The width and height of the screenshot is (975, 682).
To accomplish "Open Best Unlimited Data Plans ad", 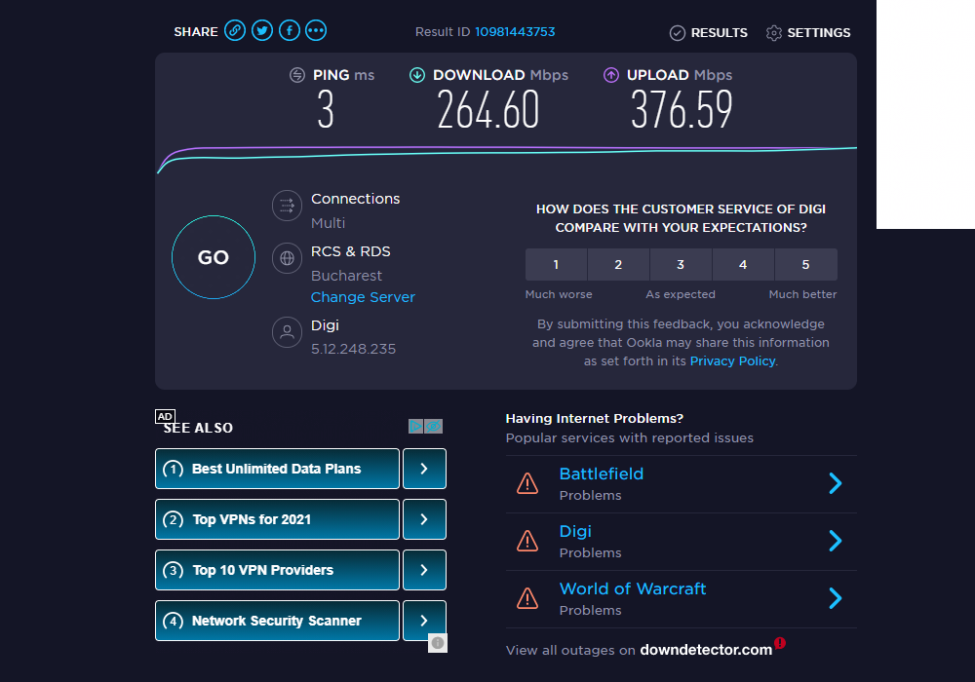I will pos(277,469).
